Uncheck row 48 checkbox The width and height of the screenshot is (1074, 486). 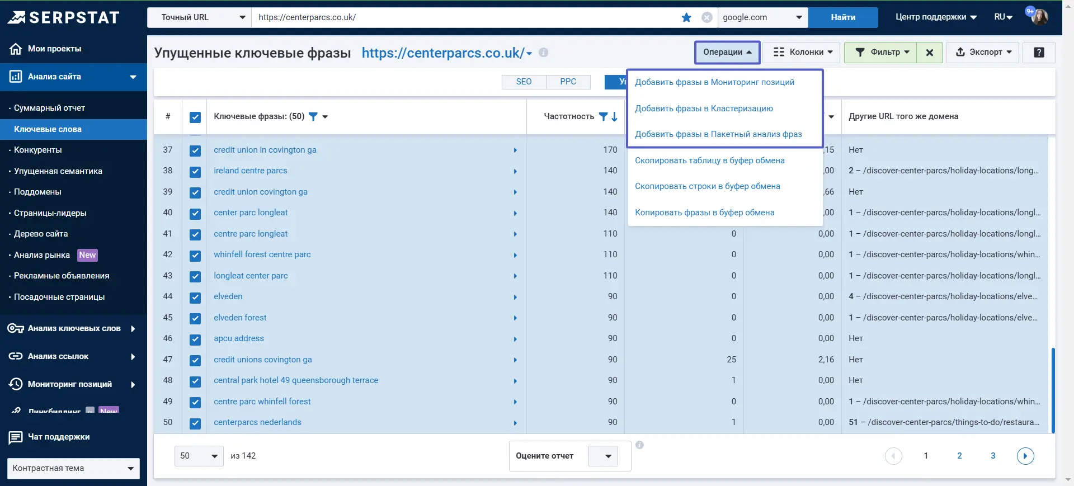(x=195, y=381)
